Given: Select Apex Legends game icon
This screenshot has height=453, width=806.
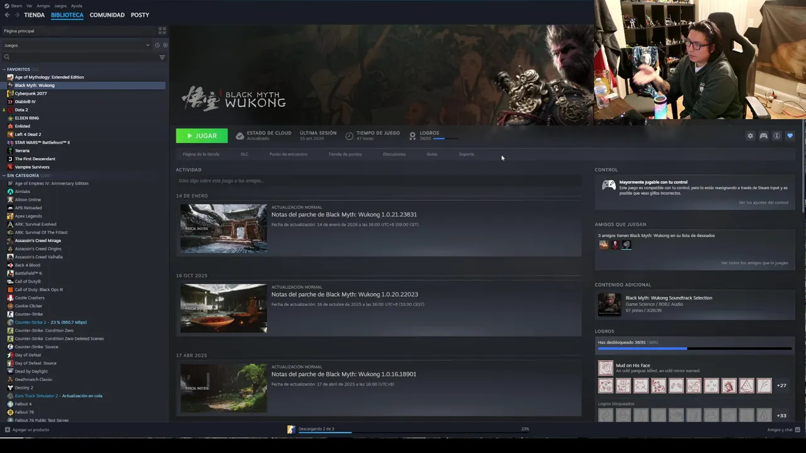Looking at the screenshot, I should coord(10,216).
